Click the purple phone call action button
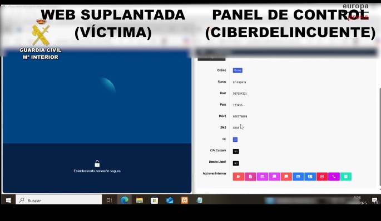 tap(334, 177)
